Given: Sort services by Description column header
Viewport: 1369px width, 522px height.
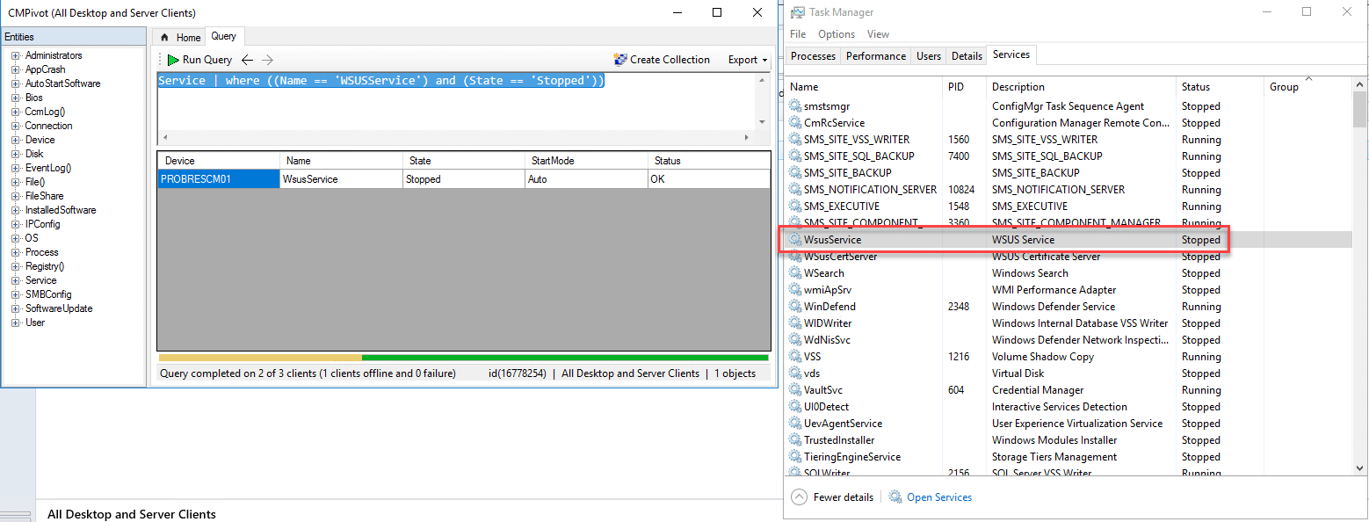Looking at the screenshot, I should 1081,87.
